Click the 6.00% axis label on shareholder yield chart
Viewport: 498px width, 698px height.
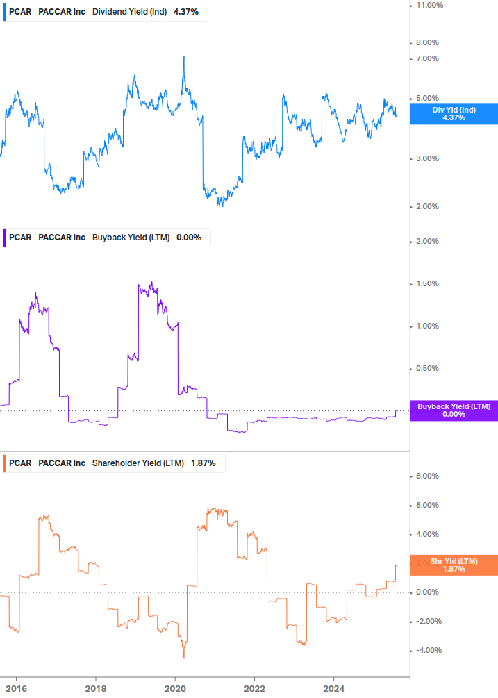[427, 505]
